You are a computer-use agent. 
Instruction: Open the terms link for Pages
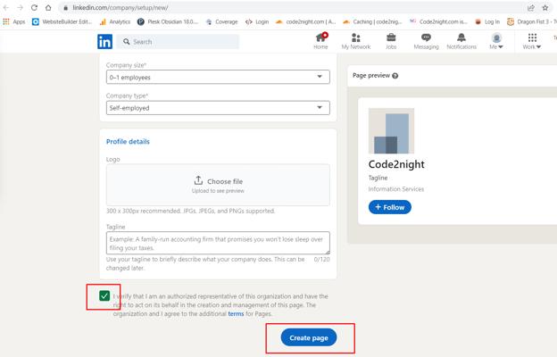(236, 313)
